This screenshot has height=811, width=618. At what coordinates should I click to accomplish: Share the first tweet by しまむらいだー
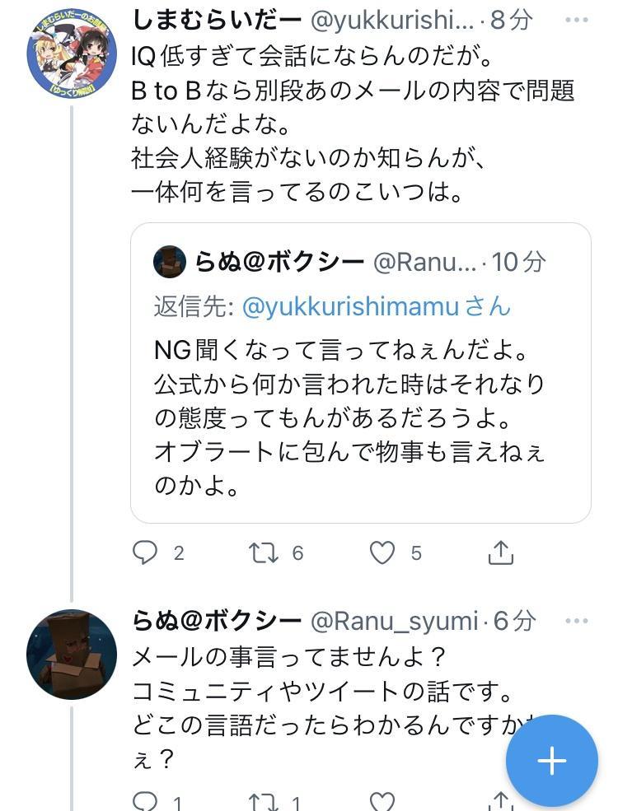[x=500, y=552]
